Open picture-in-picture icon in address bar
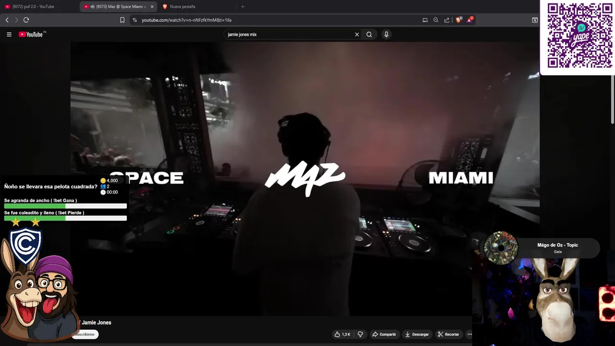Screen dimensions: 615x346 [x=425, y=20]
